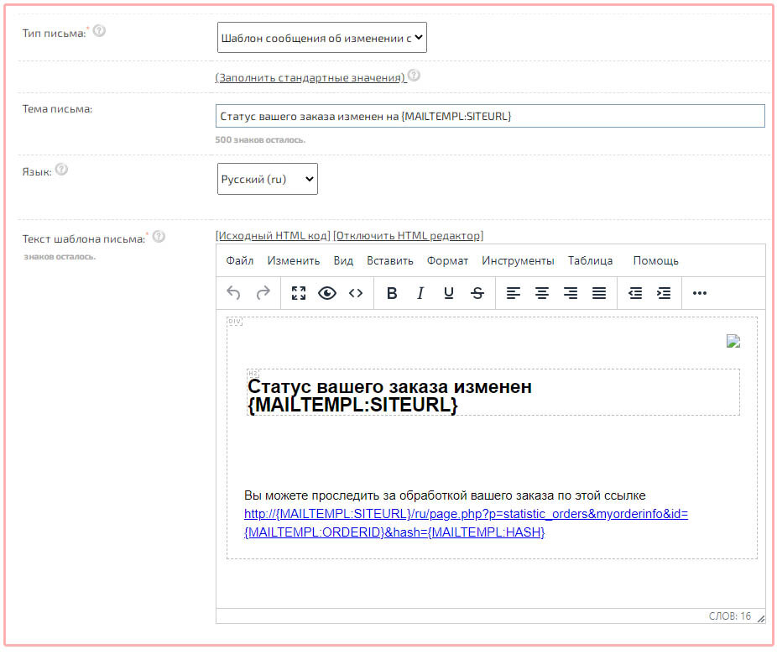777x655 pixels.
Task: Open the "Таблица" menu
Action: (x=590, y=260)
